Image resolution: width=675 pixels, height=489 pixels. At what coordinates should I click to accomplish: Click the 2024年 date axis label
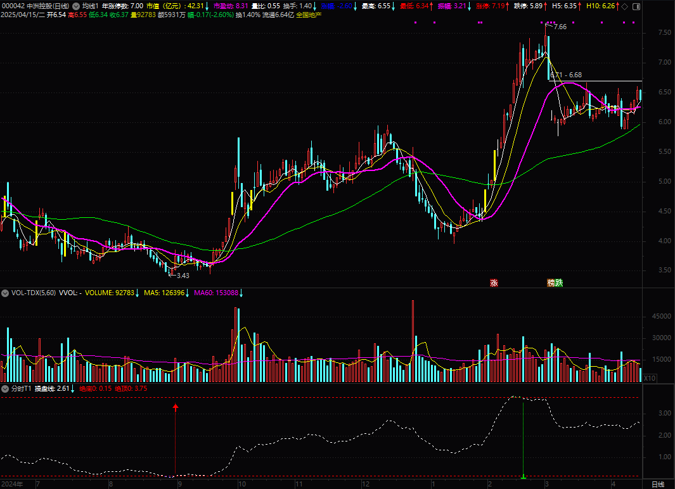coord(12,485)
